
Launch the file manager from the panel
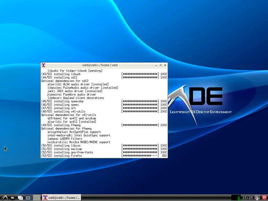point(13,198)
